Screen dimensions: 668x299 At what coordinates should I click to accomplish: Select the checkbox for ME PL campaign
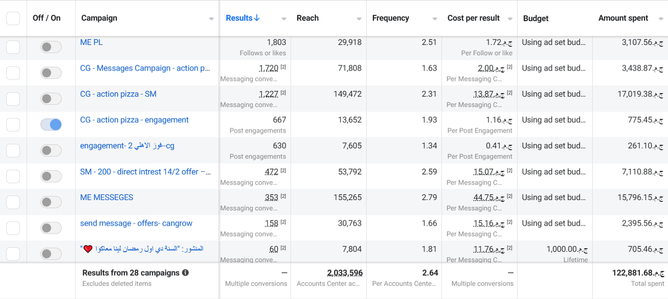pyautogui.click(x=13, y=47)
